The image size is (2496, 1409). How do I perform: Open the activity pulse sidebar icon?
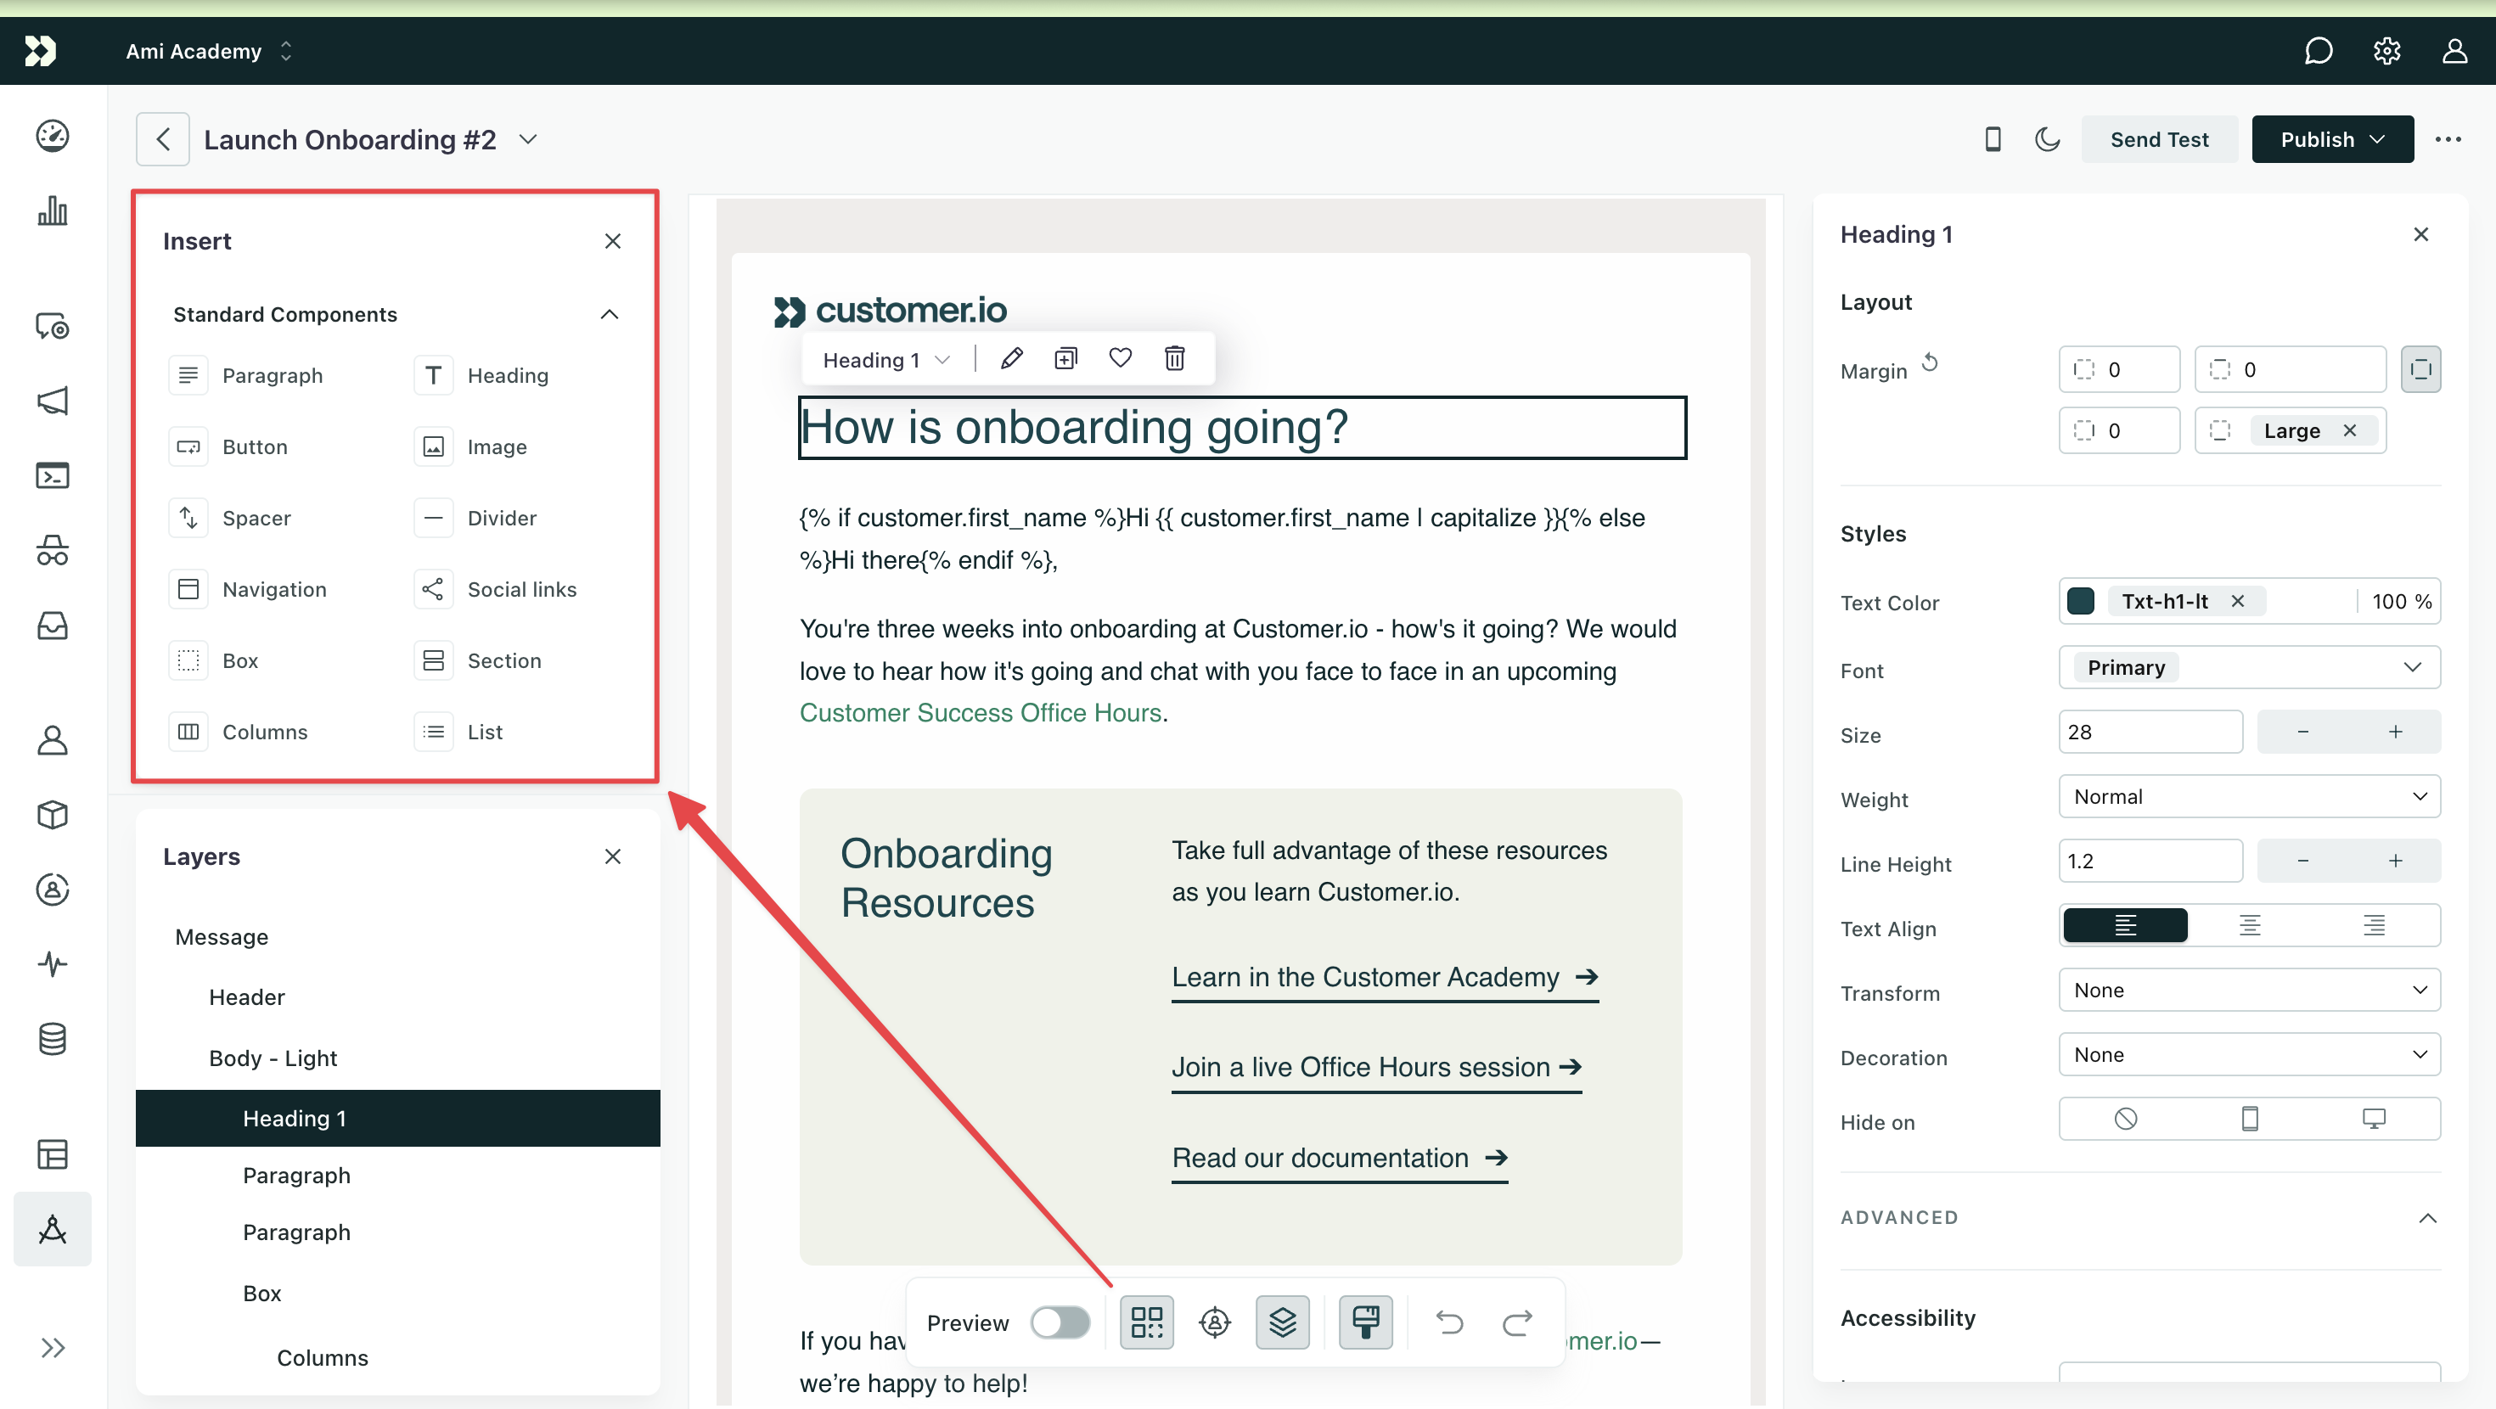coord(53,964)
